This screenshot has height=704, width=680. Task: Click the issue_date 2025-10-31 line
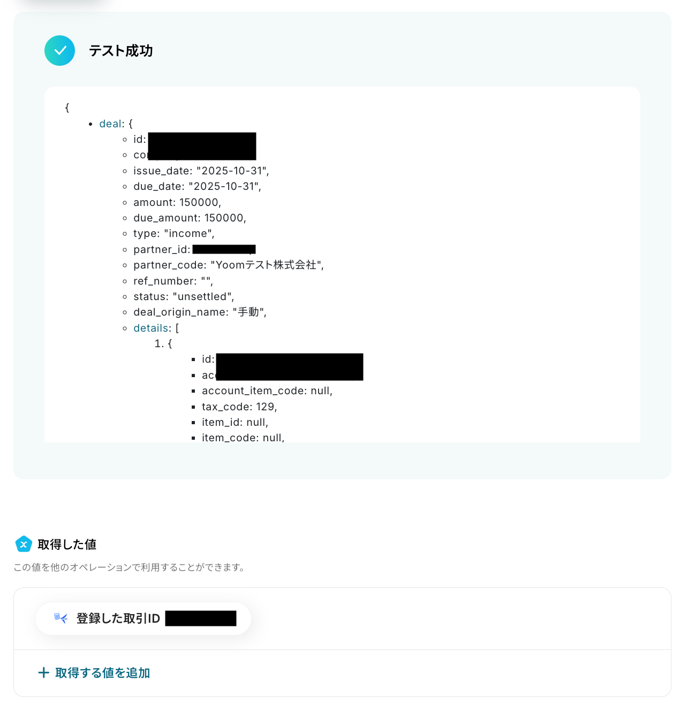[201, 171]
